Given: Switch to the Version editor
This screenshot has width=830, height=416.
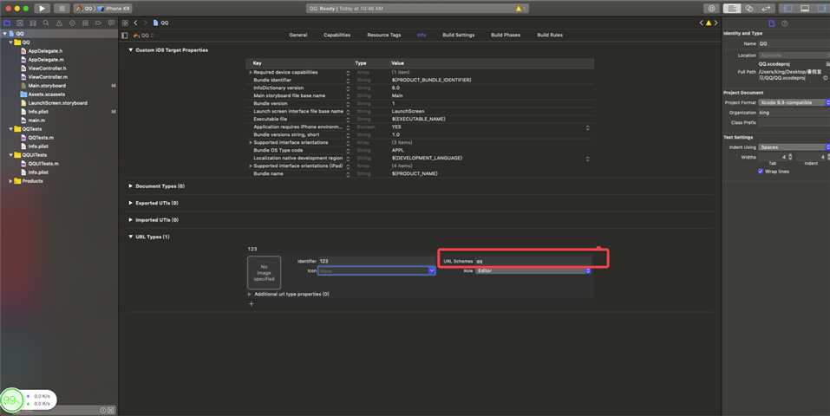Looking at the screenshot, I should (766, 9).
